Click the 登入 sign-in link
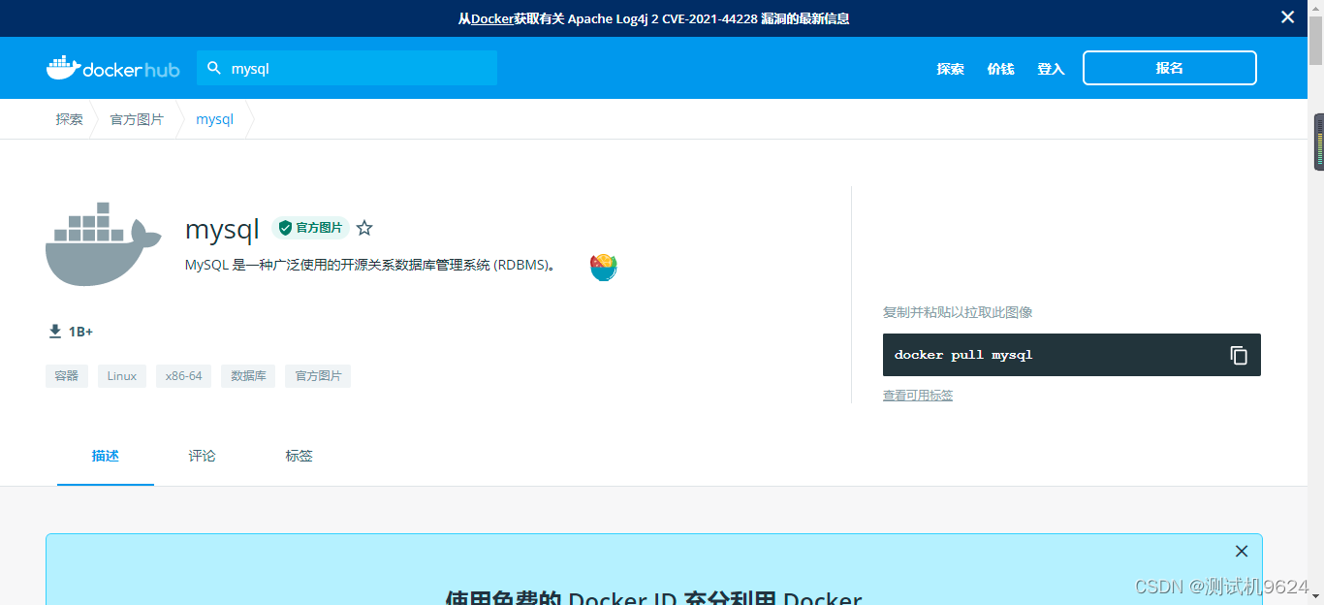 point(1051,69)
